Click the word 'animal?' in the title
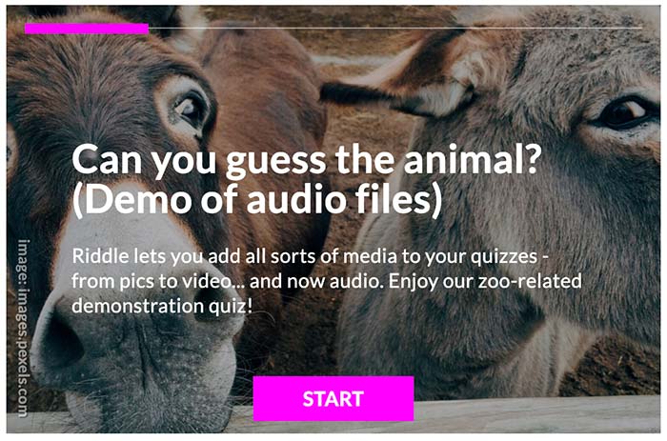The height and width of the screenshot is (441, 667). pyautogui.click(x=473, y=160)
